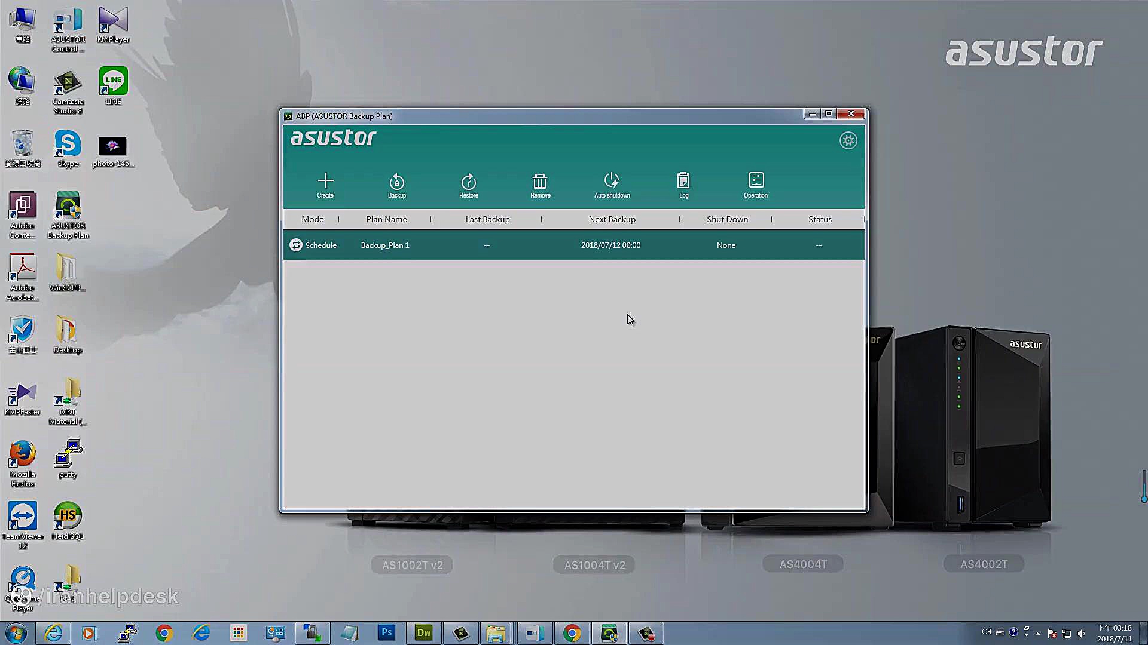
Task: Open Dreamweaver from the taskbar
Action: pyautogui.click(x=423, y=633)
